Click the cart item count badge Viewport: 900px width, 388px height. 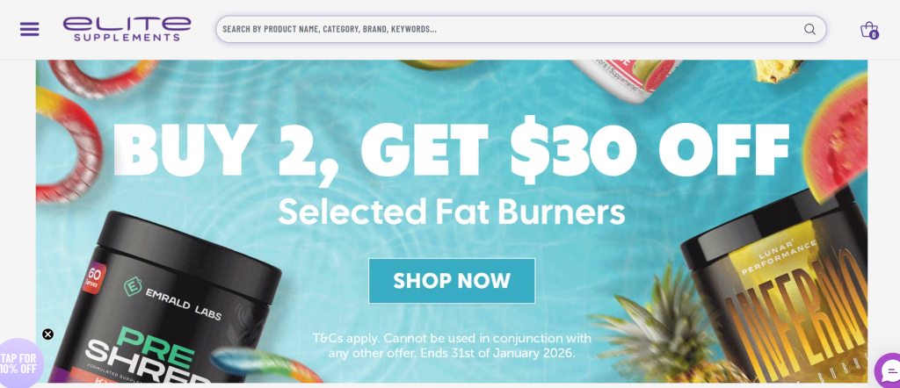coord(874,35)
